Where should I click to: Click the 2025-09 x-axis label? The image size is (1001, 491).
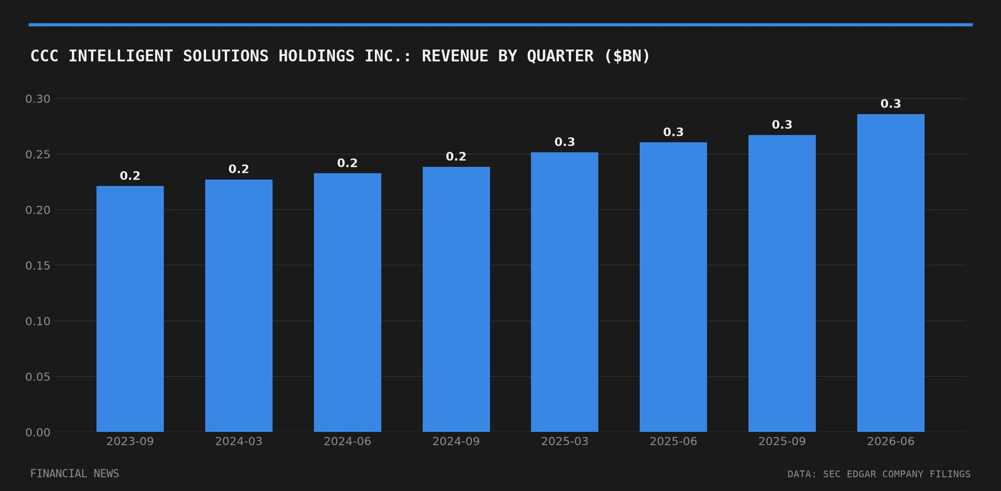[782, 441]
